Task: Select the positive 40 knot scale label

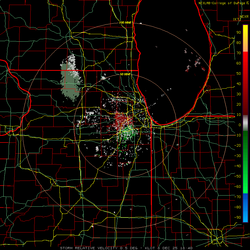Action: 239,84
